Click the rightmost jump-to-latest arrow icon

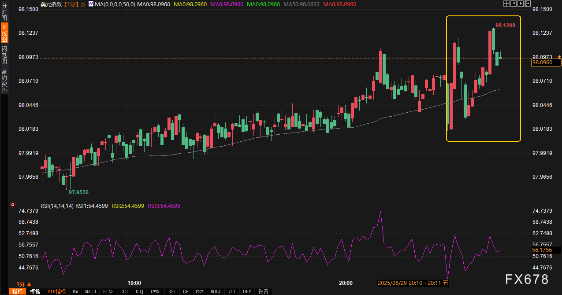(528, 4)
